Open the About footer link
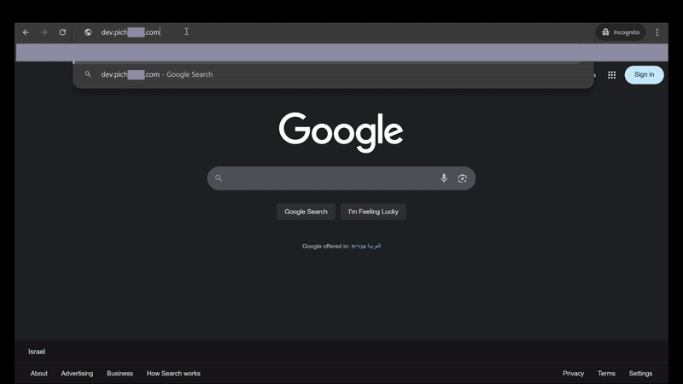Image resolution: width=683 pixels, height=384 pixels. [x=38, y=374]
